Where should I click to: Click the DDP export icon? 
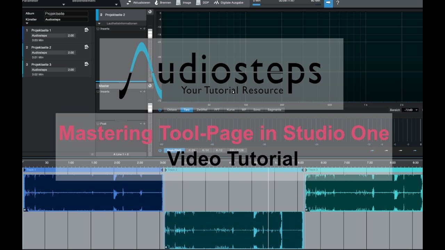(x=198, y=3)
